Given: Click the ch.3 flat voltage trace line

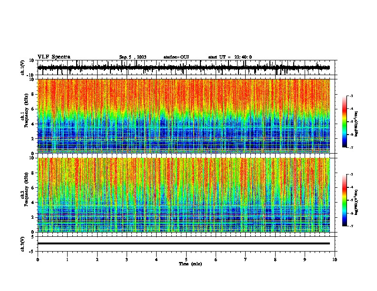Looking at the screenshot, I should [x=183, y=243].
